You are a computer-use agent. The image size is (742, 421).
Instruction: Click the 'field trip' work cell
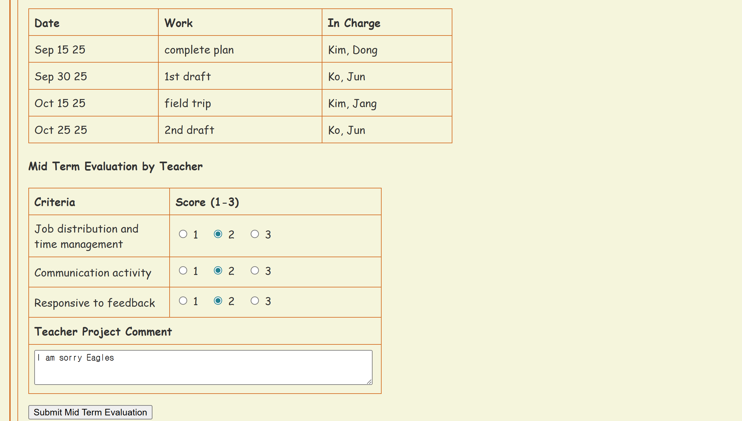click(x=188, y=103)
